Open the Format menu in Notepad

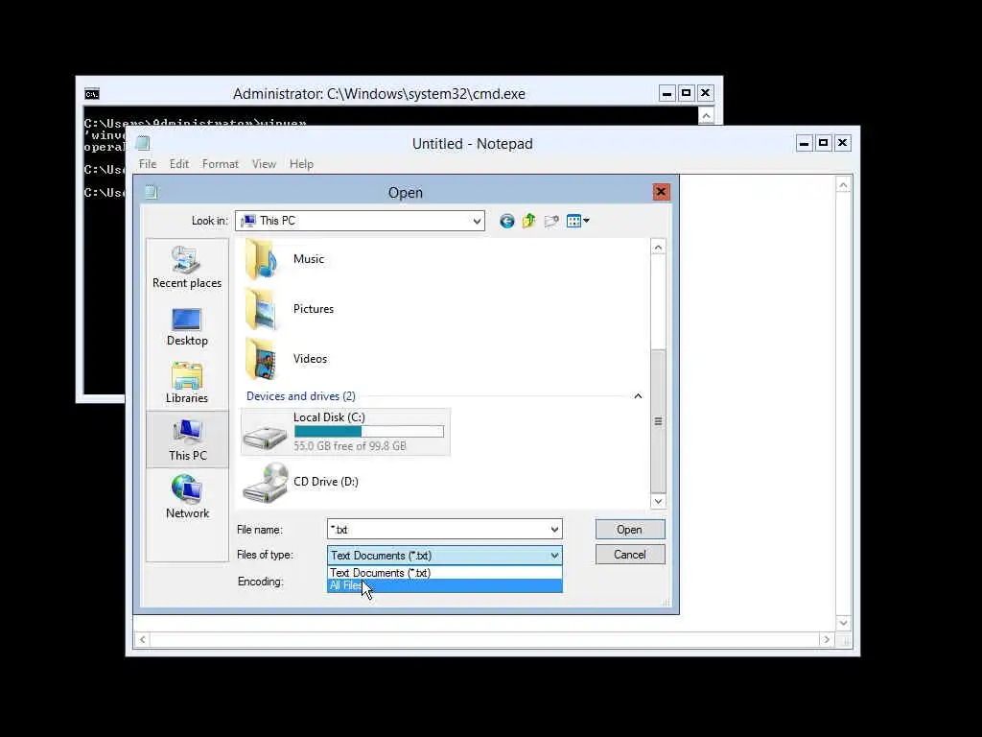pyautogui.click(x=220, y=164)
